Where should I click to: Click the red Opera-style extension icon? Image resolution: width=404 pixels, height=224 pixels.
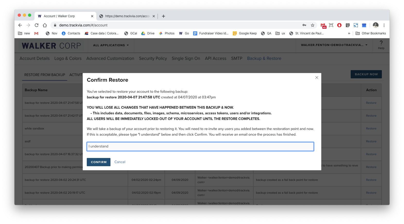point(339,25)
